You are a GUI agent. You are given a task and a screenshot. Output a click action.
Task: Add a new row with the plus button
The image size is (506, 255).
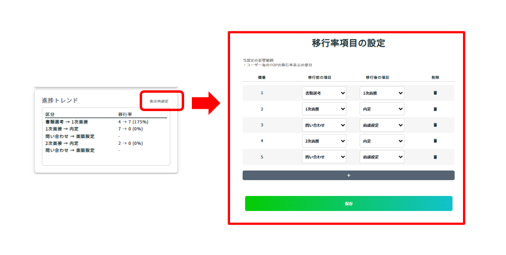click(x=348, y=175)
